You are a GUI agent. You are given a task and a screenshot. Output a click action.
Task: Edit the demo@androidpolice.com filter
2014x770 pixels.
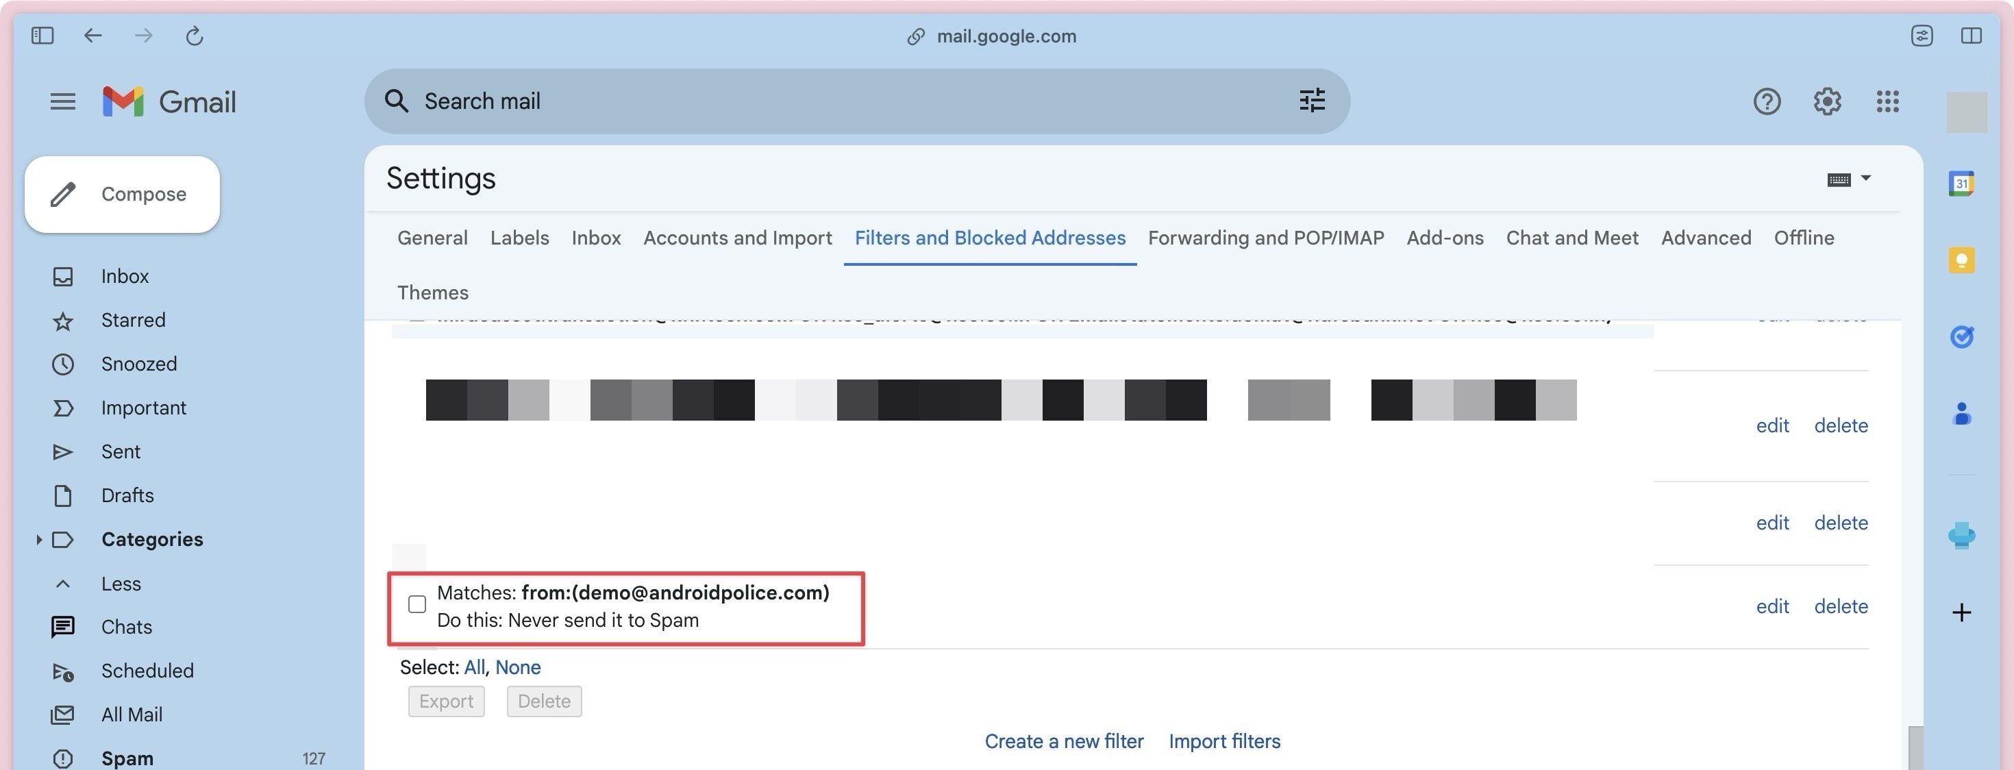tap(1771, 606)
